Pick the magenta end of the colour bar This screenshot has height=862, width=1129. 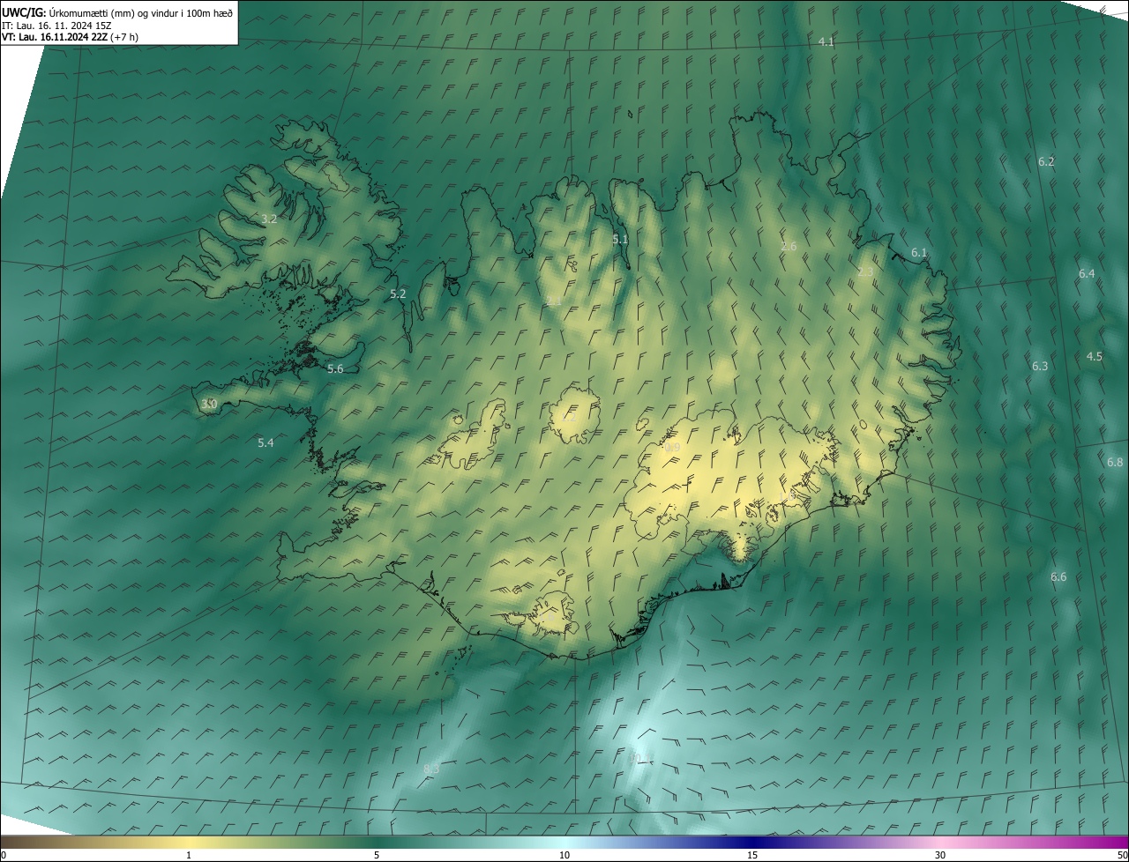pyautogui.click(x=1116, y=842)
